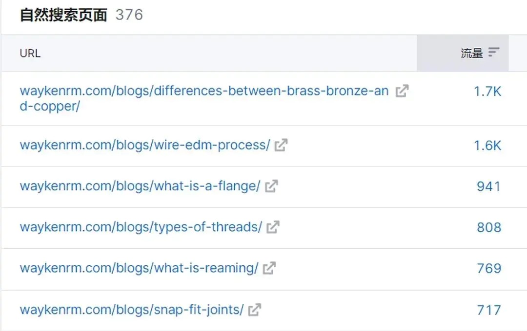527x331 pixels.
Task: Click the 1.7K traffic value
Action: pos(487,92)
